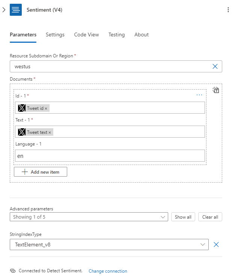Expand the Advanced parameters dropdown

tap(163, 217)
